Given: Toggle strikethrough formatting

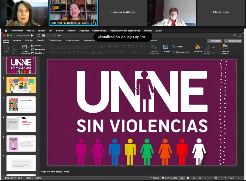Looking at the screenshot, I should click(x=65, y=52).
